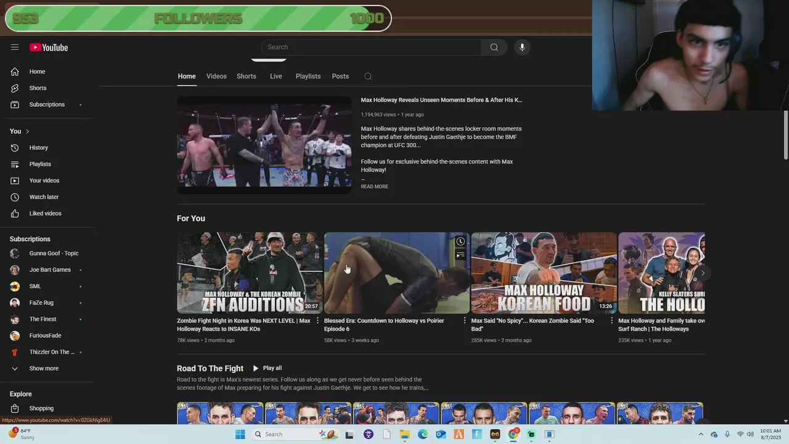Viewport: 789px width, 444px height.
Task: Add Blessed Era video to queue
Action: (x=460, y=255)
